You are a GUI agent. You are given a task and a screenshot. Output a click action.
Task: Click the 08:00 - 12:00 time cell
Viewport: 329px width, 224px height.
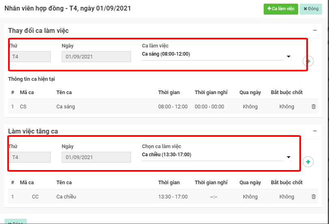coord(173,107)
